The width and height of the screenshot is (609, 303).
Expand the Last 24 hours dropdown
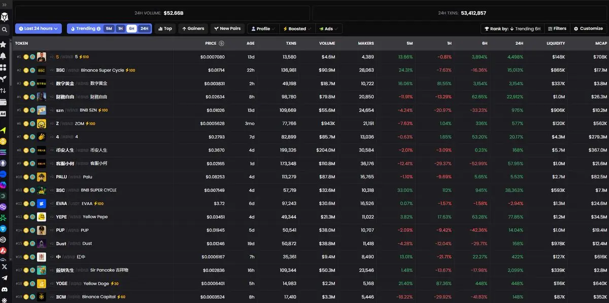(39, 29)
